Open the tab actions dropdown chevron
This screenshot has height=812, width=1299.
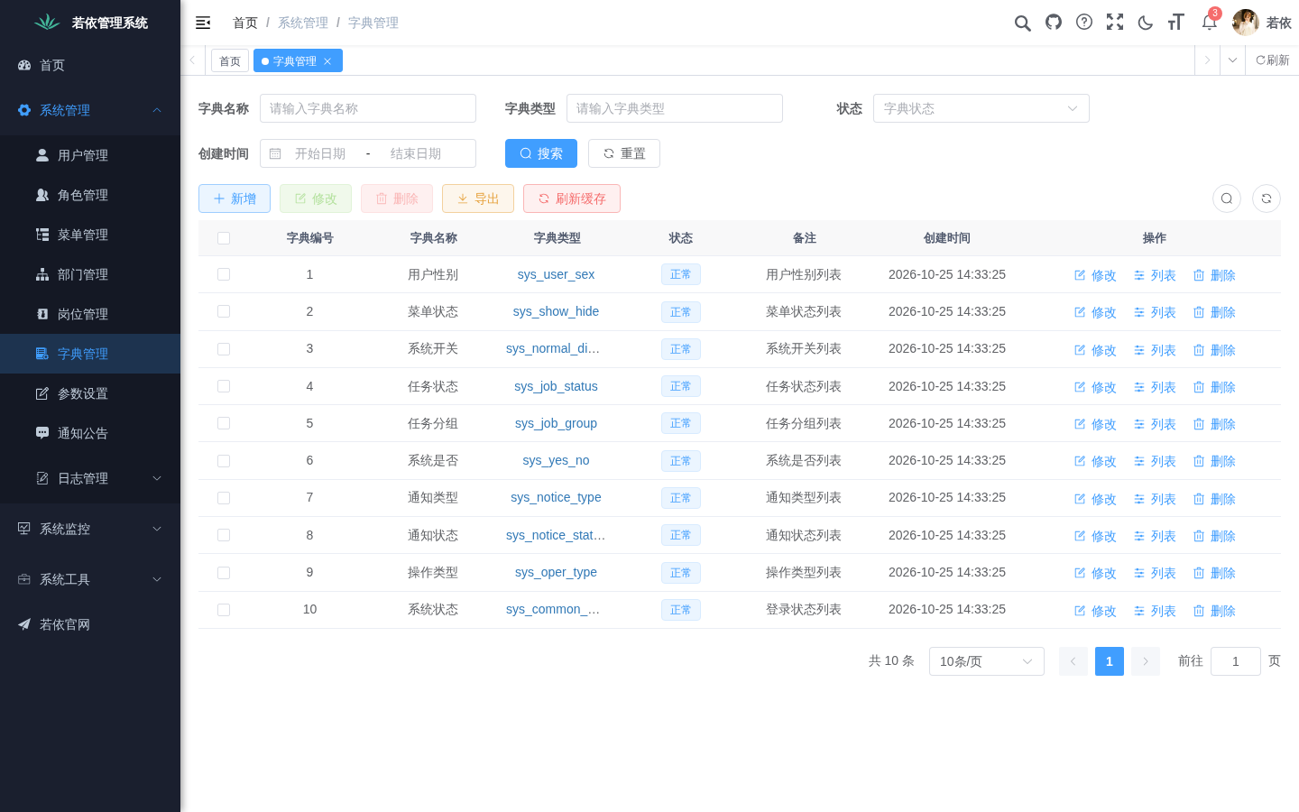tap(1232, 60)
